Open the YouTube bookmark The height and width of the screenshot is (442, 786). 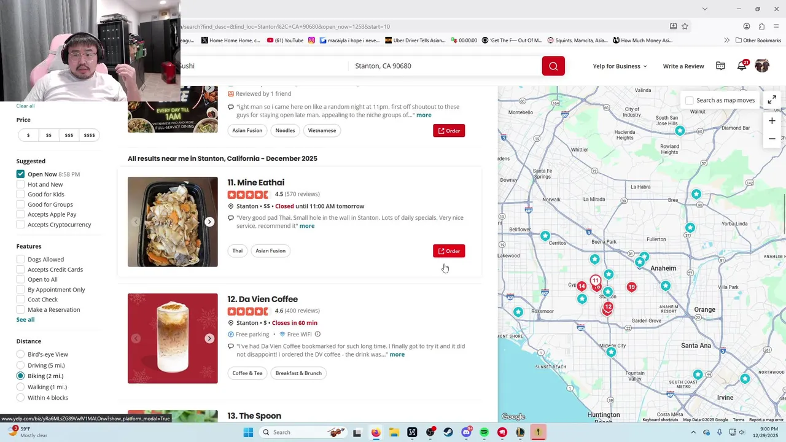[x=285, y=41]
